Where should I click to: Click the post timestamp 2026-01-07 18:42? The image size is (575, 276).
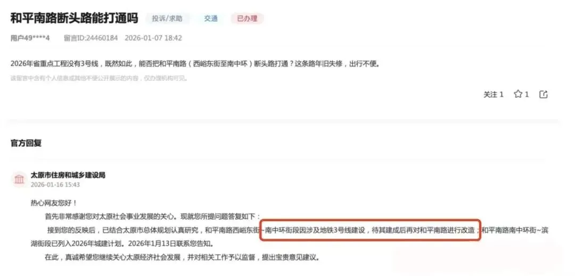pos(153,38)
